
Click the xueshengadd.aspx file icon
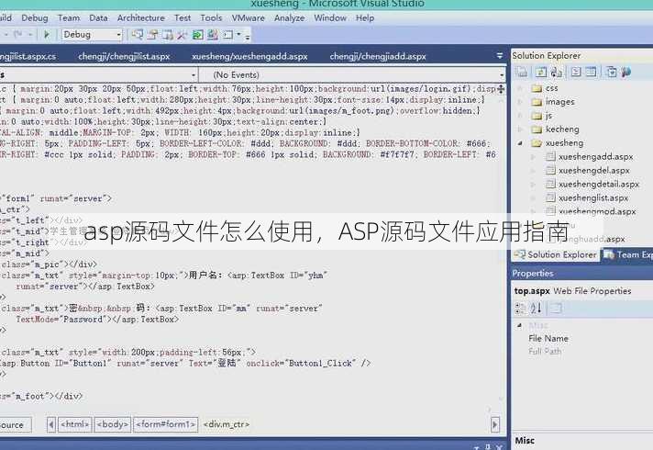(550, 156)
